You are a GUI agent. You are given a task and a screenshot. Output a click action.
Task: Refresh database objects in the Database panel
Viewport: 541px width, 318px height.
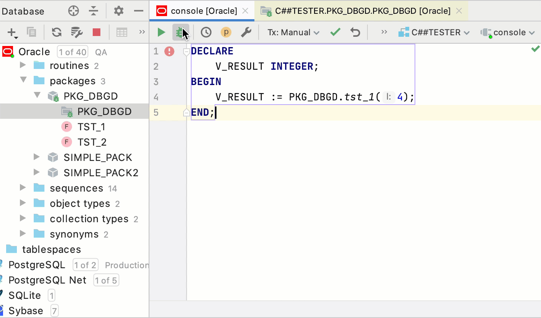click(x=56, y=32)
